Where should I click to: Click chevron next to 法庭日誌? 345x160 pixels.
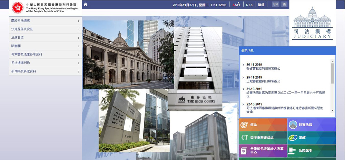[x=79, y=38]
